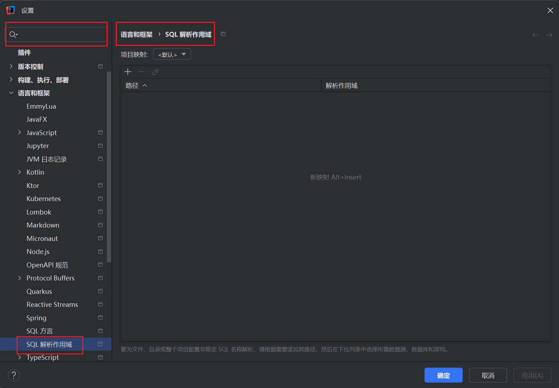Sort by the 路径 column header
Viewport: 559px width, 388px height.
coord(221,85)
